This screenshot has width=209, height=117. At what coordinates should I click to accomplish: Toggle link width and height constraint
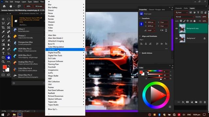tap(141, 24)
